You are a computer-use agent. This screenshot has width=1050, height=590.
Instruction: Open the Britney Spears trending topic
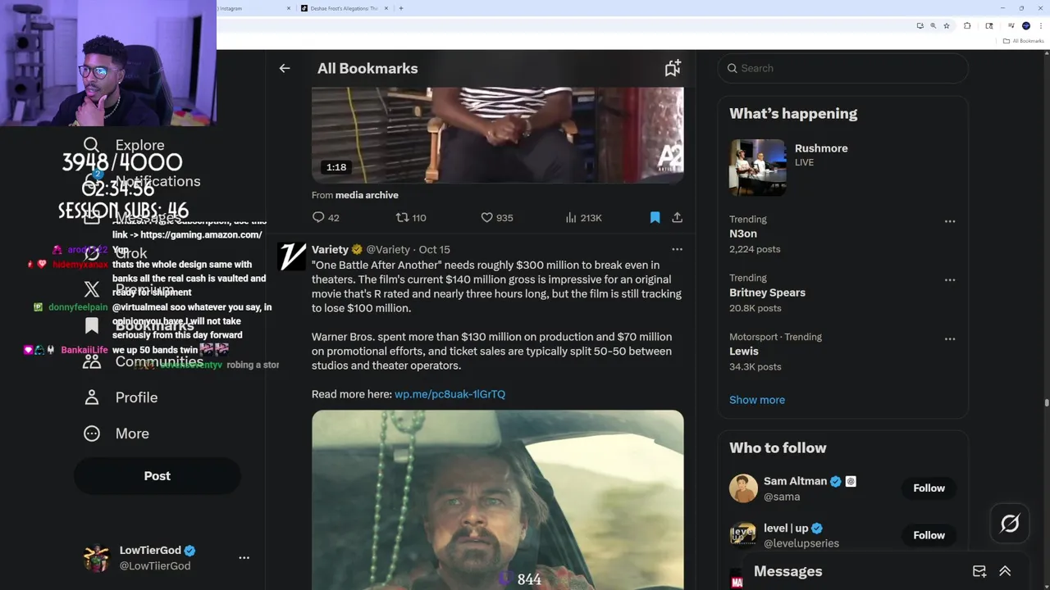tap(767, 293)
